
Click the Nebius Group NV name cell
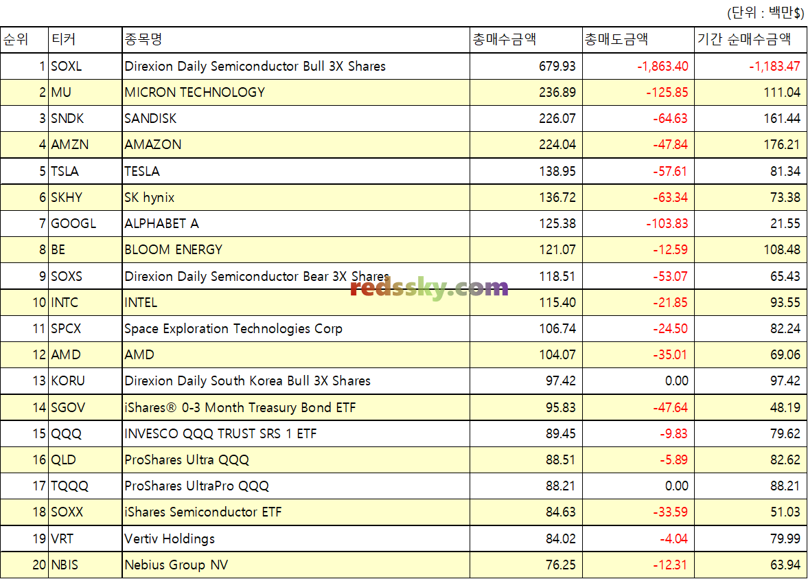[296, 565]
